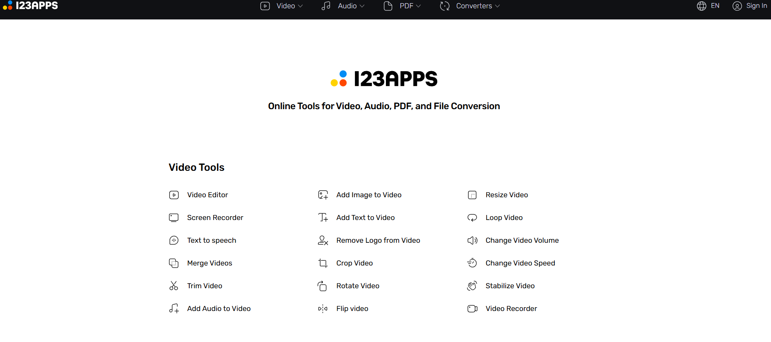Click the Converters arrows icon in navbar

tap(445, 6)
